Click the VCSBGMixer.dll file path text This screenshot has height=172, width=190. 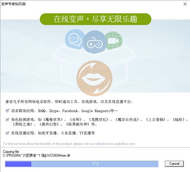click(x=36, y=155)
